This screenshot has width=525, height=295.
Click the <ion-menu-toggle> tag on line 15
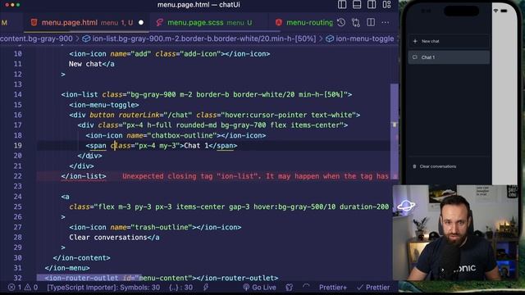click(104, 105)
